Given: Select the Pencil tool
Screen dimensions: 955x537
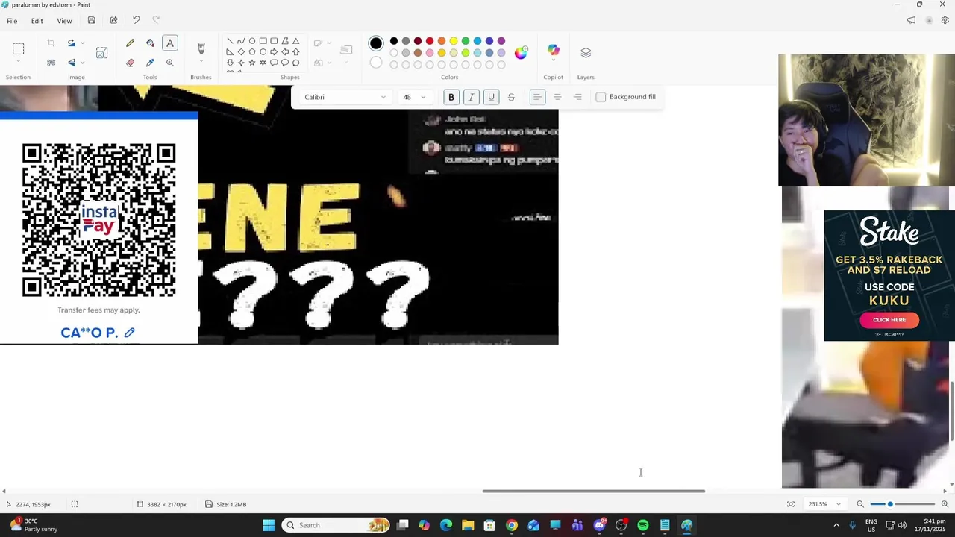Looking at the screenshot, I should 131,43.
